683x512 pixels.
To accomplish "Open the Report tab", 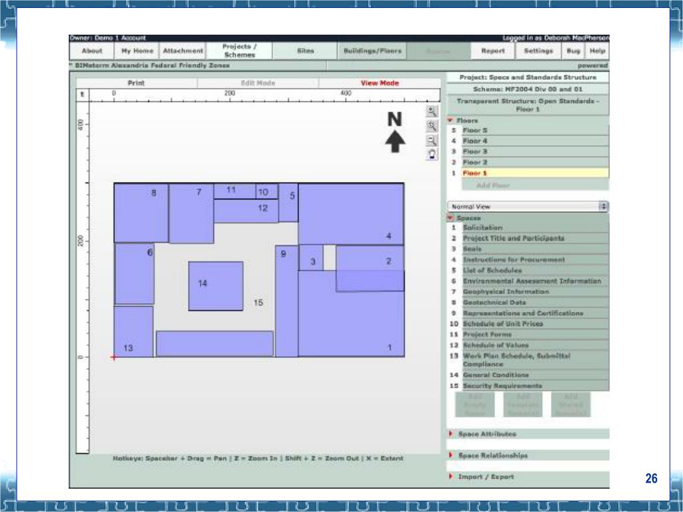I will click(x=493, y=51).
